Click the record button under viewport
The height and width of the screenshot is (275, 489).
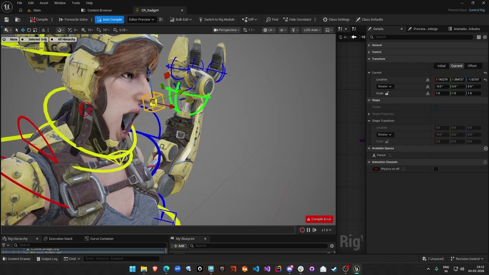point(302,230)
